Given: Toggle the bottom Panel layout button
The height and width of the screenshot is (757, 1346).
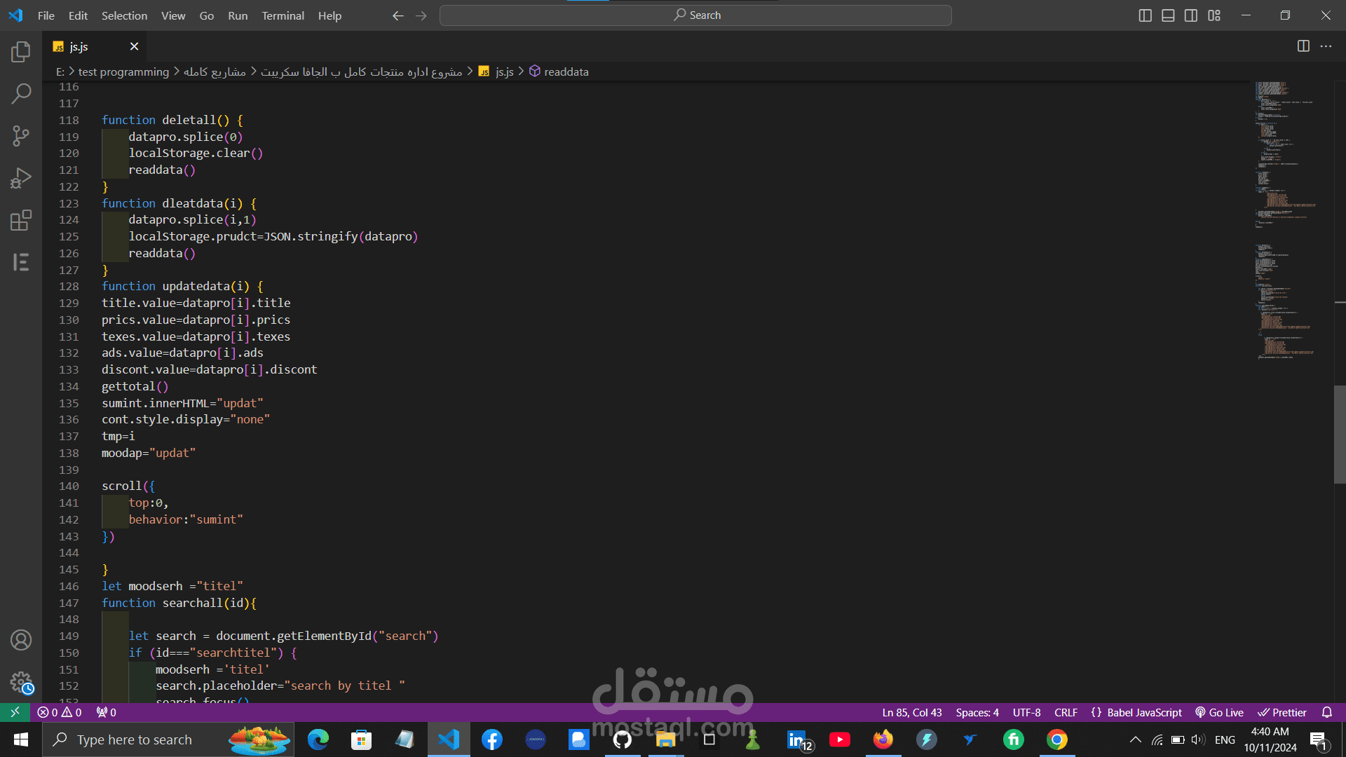Looking at the screenshot, I should (x=1168, y=15).
